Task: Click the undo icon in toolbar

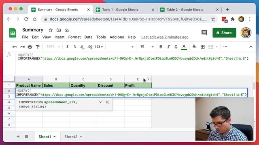Action: pos(15,47)
